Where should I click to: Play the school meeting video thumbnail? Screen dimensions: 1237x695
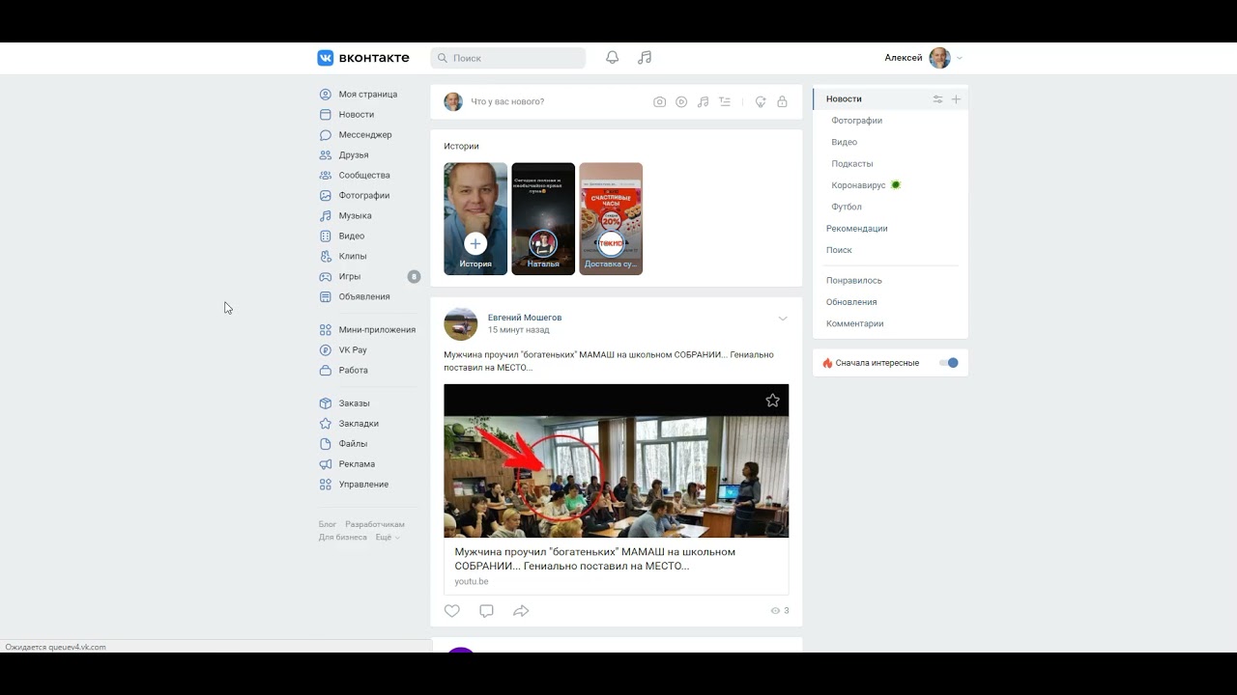coord(617,461)
